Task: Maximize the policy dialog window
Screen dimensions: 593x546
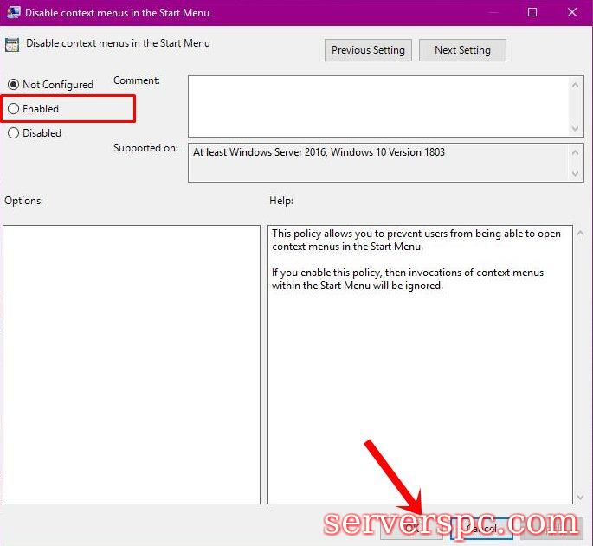Action: [532, 13]
